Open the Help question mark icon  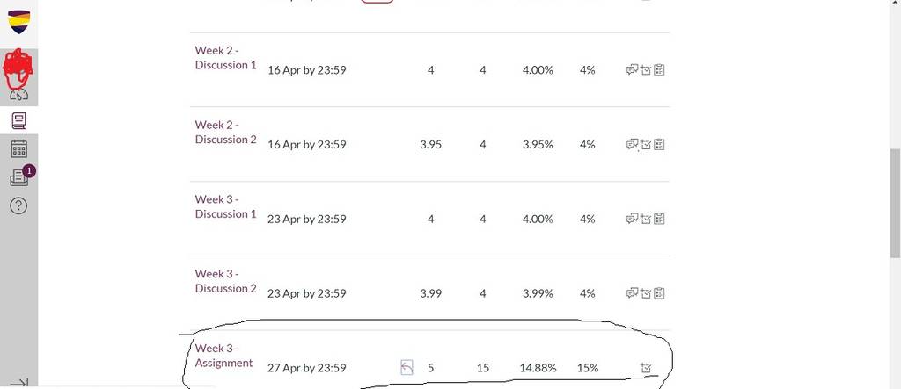pos(18,205)
